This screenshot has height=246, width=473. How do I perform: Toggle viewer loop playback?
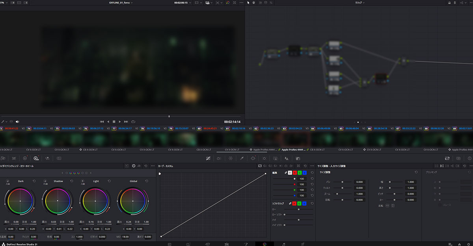pos(133,122)
